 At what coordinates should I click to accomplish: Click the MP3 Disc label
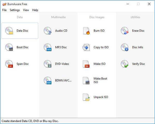coord(61,47)
